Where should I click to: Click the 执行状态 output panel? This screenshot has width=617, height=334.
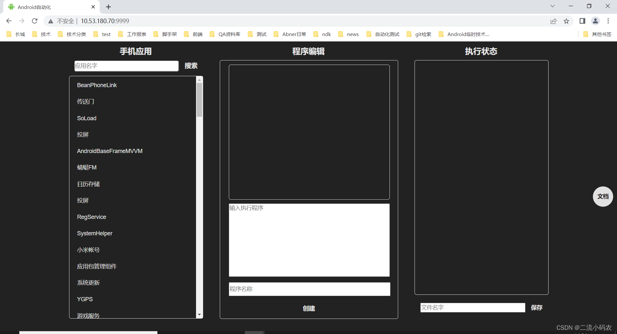point(481,177)
